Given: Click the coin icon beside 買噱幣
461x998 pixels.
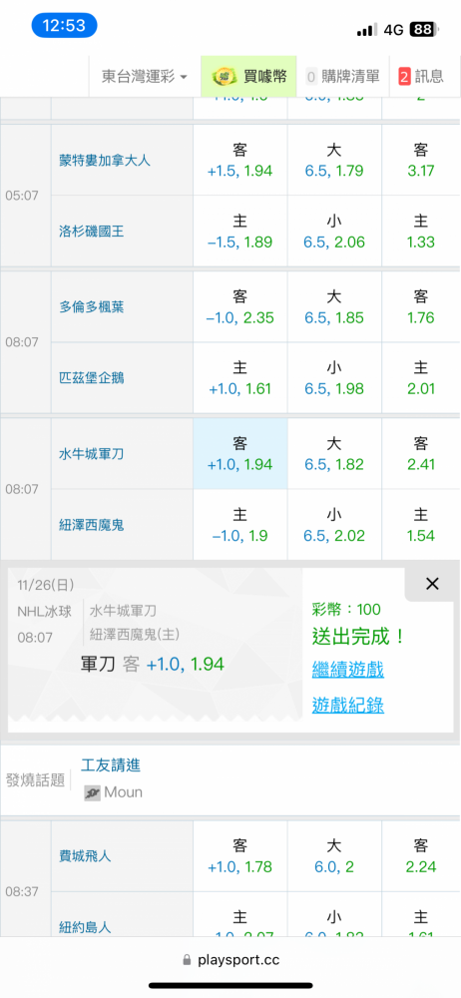Looking at the screenshot, I should point(225,77).
